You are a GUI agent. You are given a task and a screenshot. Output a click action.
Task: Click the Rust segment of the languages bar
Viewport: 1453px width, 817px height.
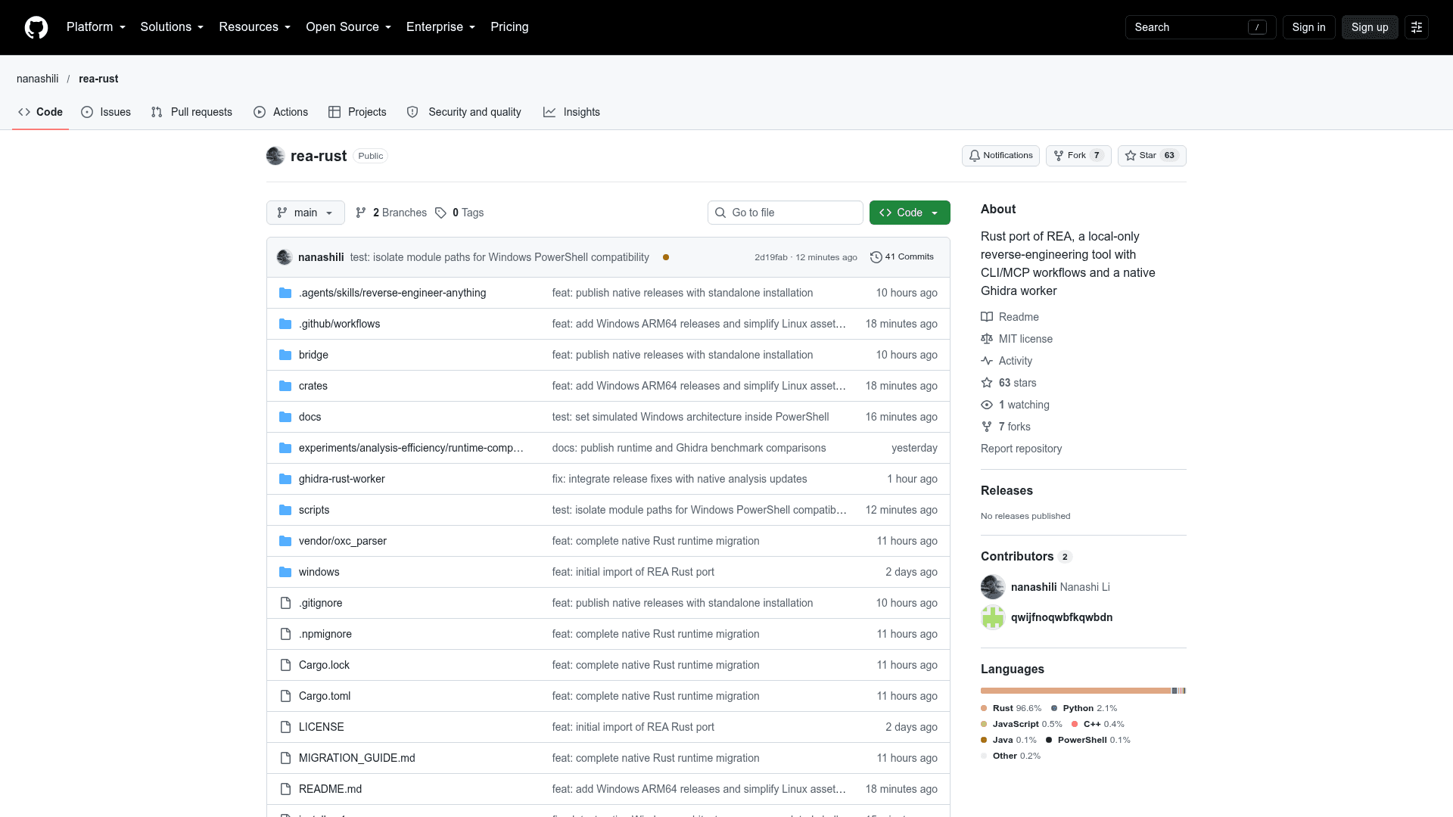coord(1075,691)
